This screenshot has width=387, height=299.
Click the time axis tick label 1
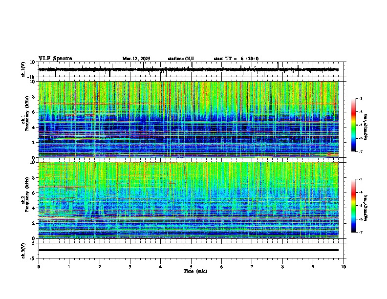click(69, 267)
